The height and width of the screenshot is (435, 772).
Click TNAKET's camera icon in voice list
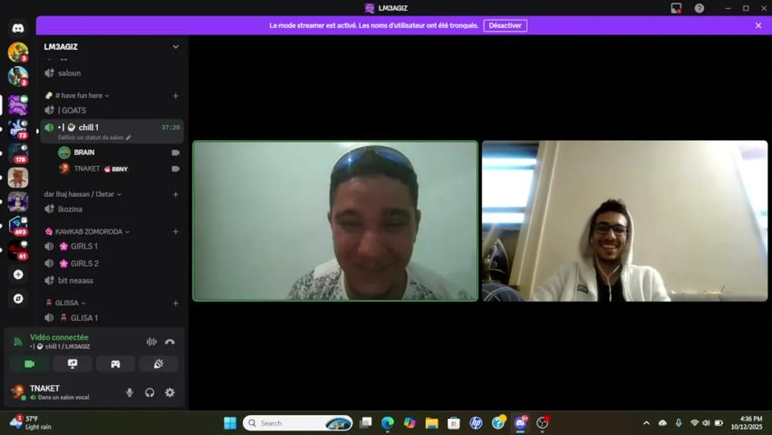tap(176, 169)
